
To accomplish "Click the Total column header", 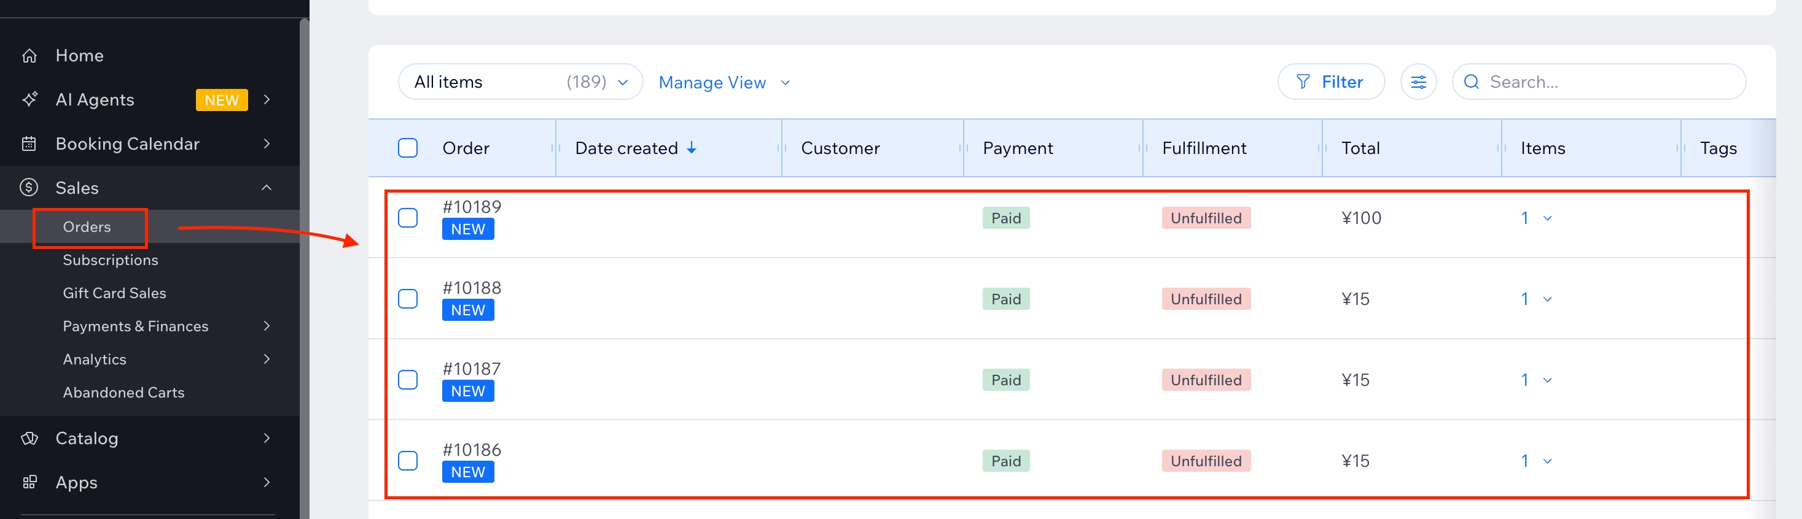I will coord(1360,148).
